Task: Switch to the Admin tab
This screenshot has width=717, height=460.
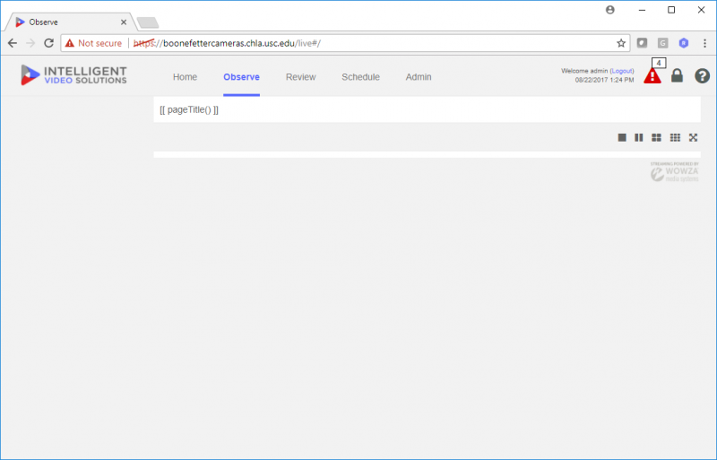Action: pyautogui.click(x=419, y=77)
